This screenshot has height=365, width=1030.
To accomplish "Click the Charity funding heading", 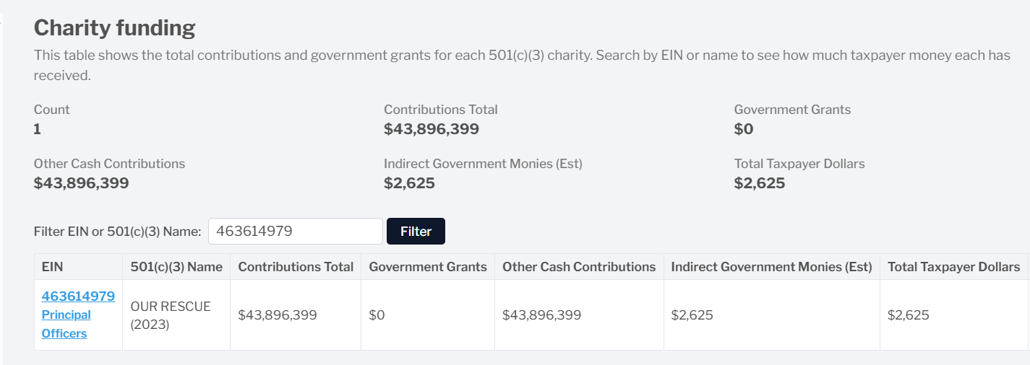I will coord(115,28).
